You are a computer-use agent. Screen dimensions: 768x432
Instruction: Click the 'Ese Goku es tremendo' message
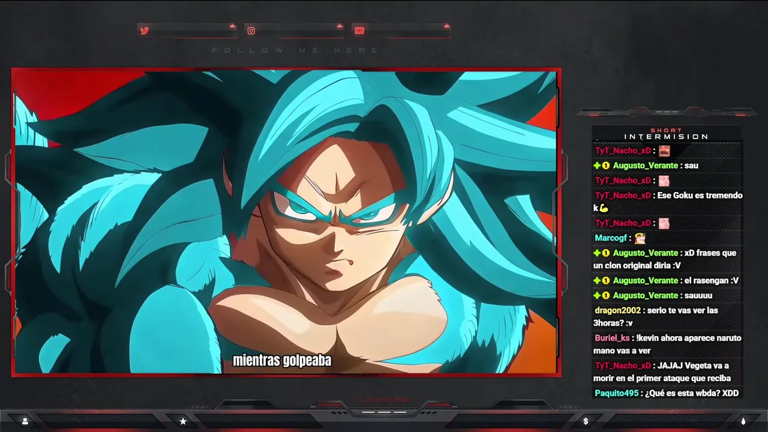[x=668, y=202]
